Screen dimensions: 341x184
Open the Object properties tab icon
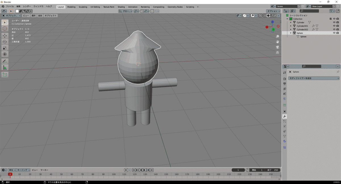click(284, 112)
